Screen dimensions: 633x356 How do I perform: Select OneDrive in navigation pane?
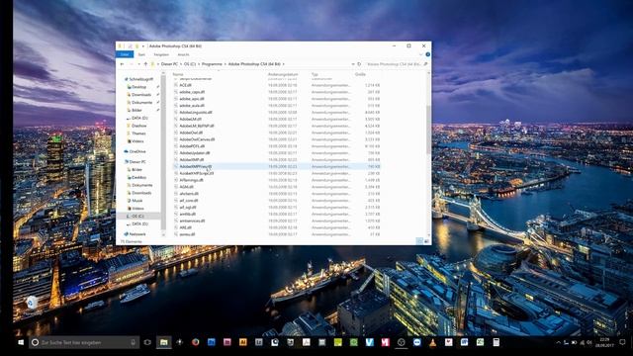pos(137,151)
